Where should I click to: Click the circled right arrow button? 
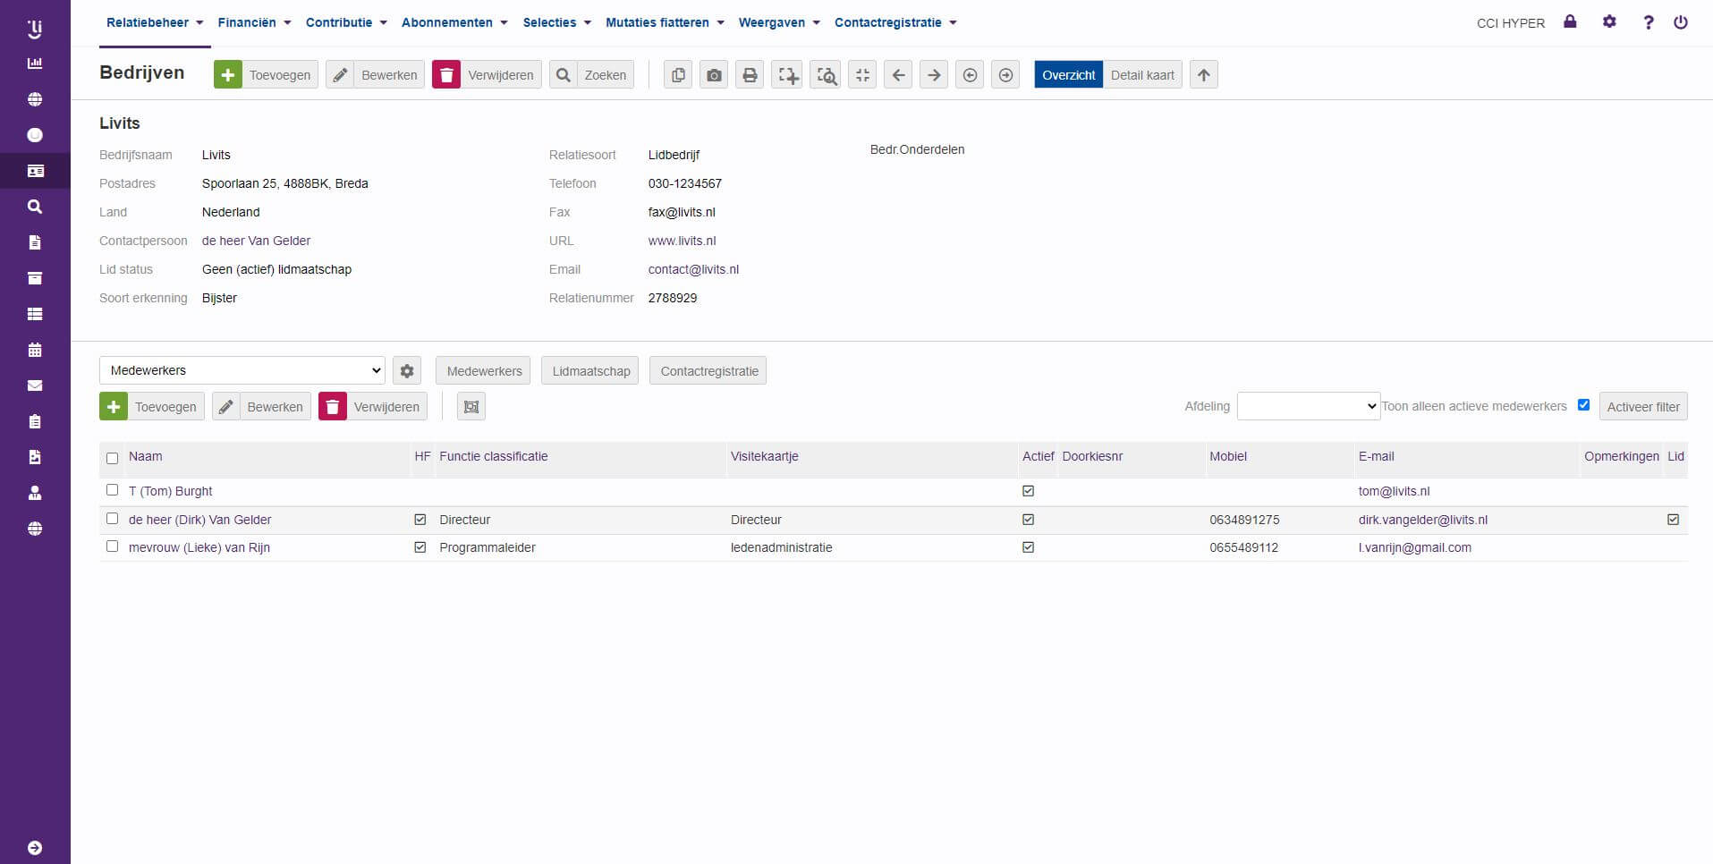click(1005, 75)
